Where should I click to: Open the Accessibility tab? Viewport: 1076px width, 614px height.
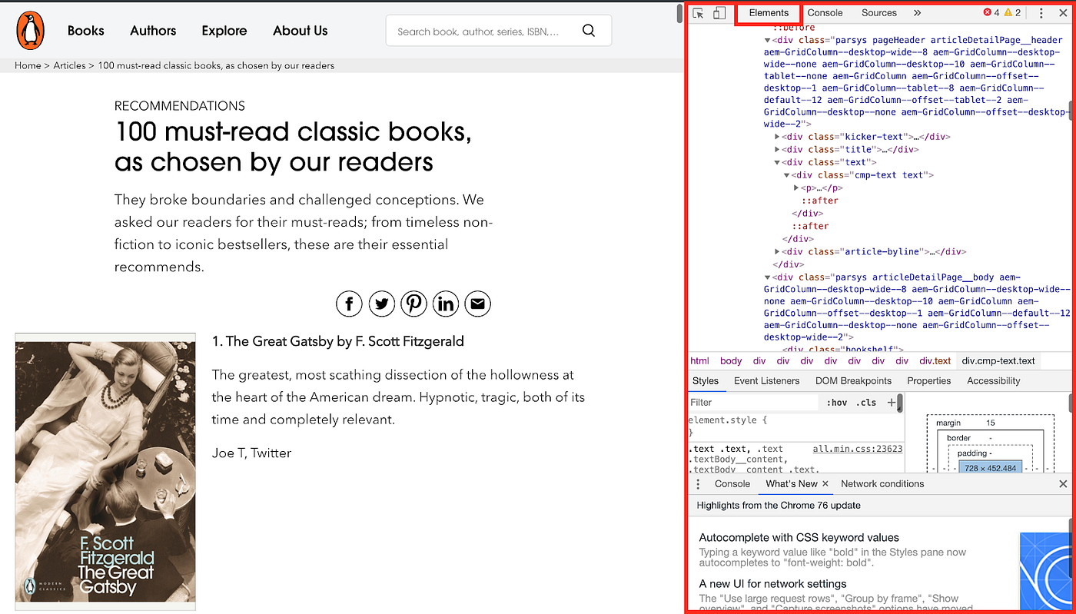[994, 381]
